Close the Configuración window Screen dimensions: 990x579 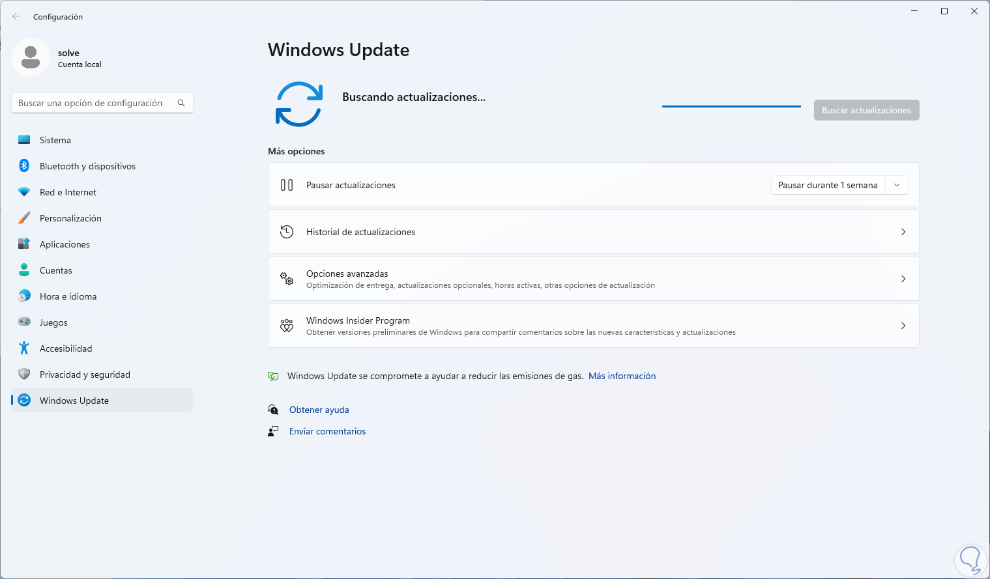[974, 11]
